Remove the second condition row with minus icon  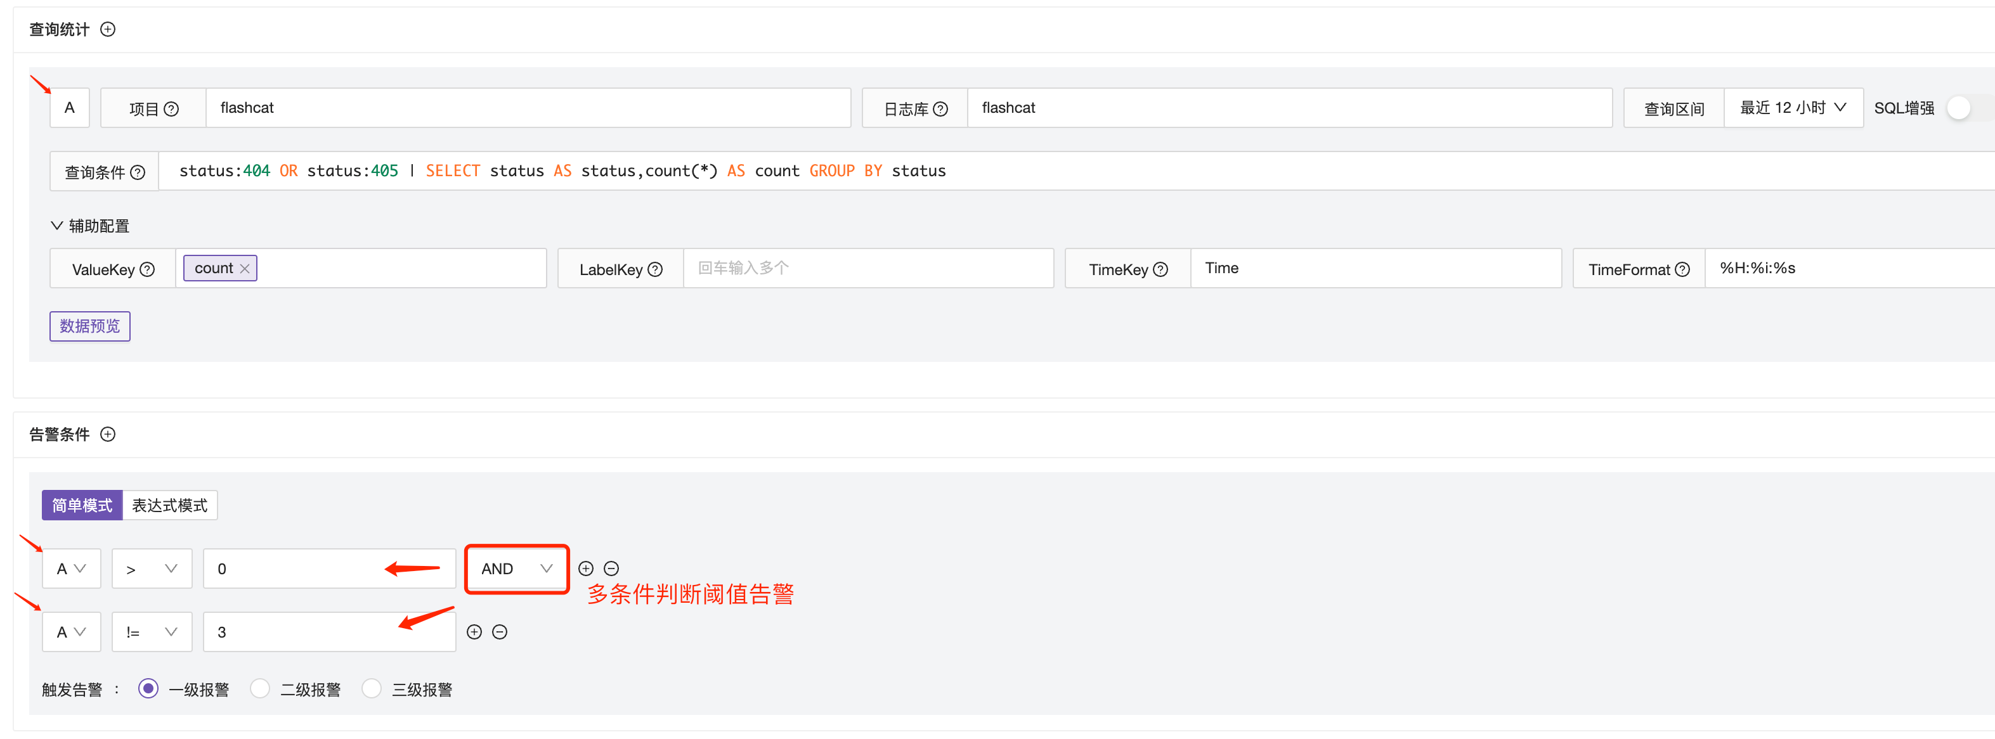pos(500,633)
